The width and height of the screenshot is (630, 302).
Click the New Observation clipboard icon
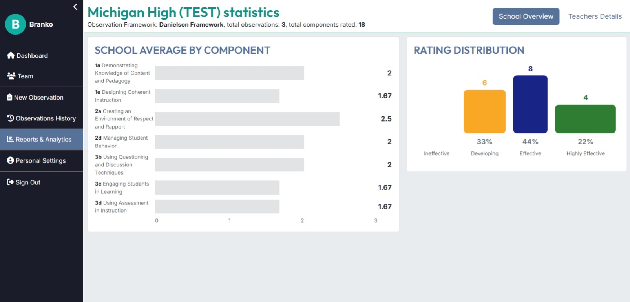pos(9,97)
